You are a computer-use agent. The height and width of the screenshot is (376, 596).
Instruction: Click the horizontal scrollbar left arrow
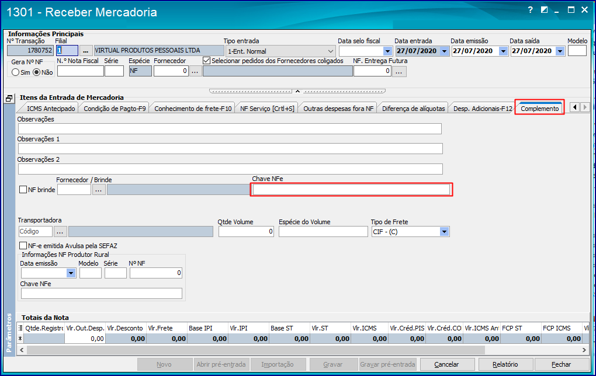(22, 350)
